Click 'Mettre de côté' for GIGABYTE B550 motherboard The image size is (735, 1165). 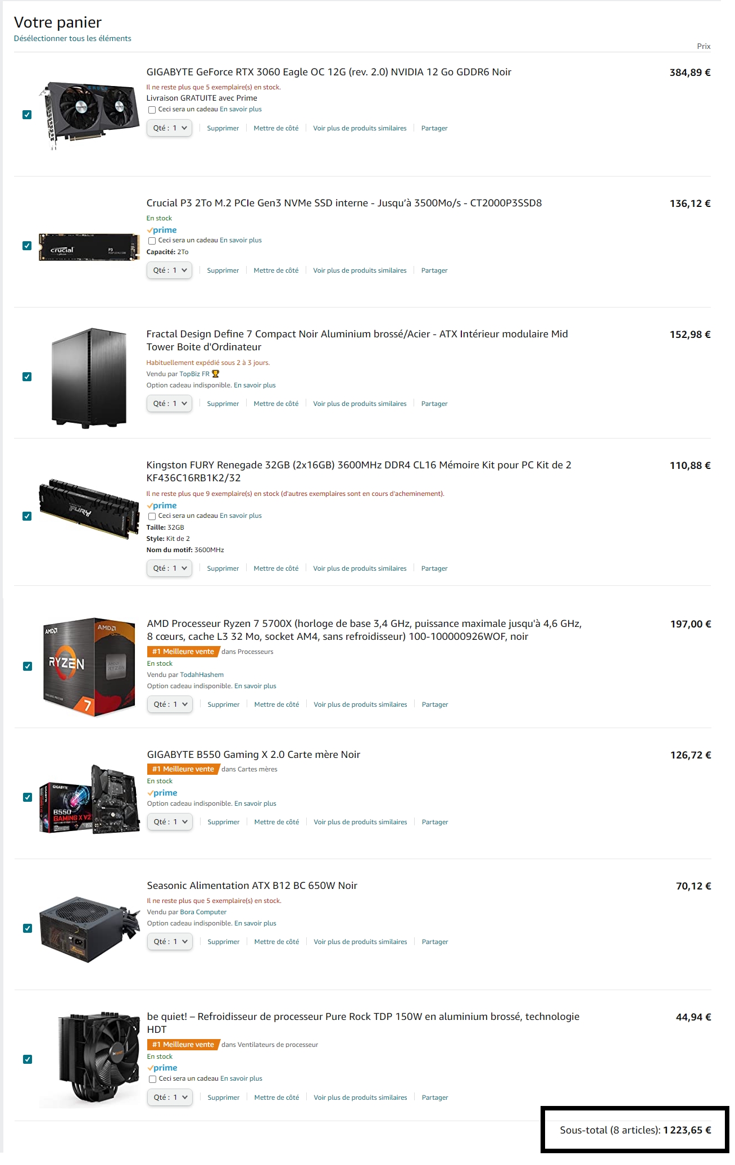pyautogui.click(x=276, y=822)
